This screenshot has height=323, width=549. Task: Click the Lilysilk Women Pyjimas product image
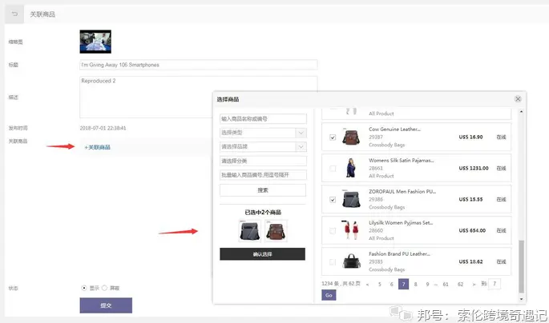pos(351,230)
